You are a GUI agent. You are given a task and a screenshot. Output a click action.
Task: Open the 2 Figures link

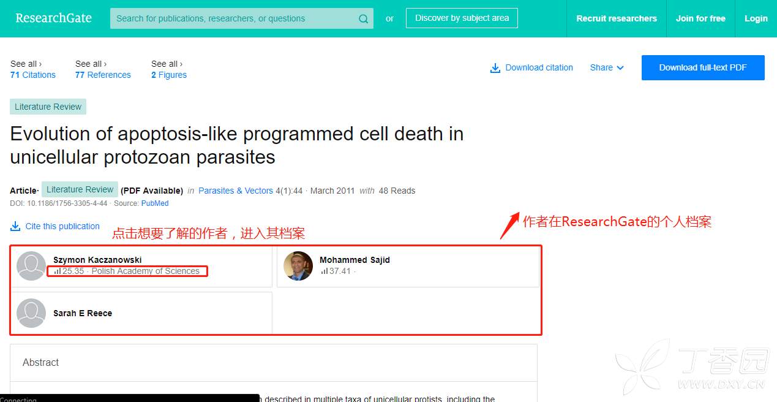[x=169, y=75]
